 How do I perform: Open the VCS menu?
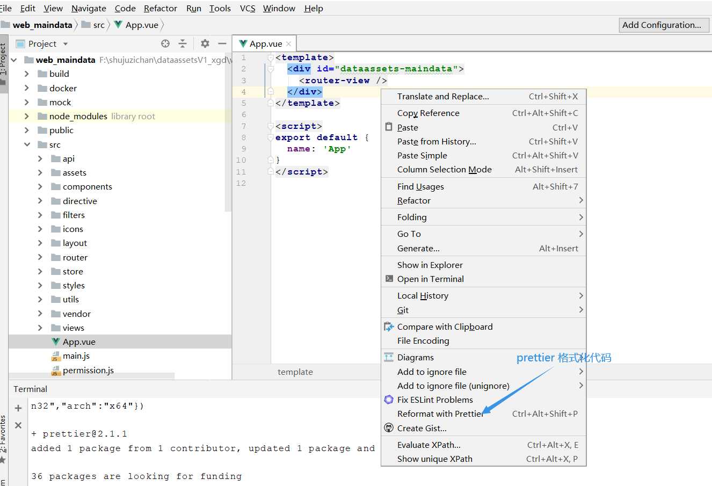[x=248, y=8]
